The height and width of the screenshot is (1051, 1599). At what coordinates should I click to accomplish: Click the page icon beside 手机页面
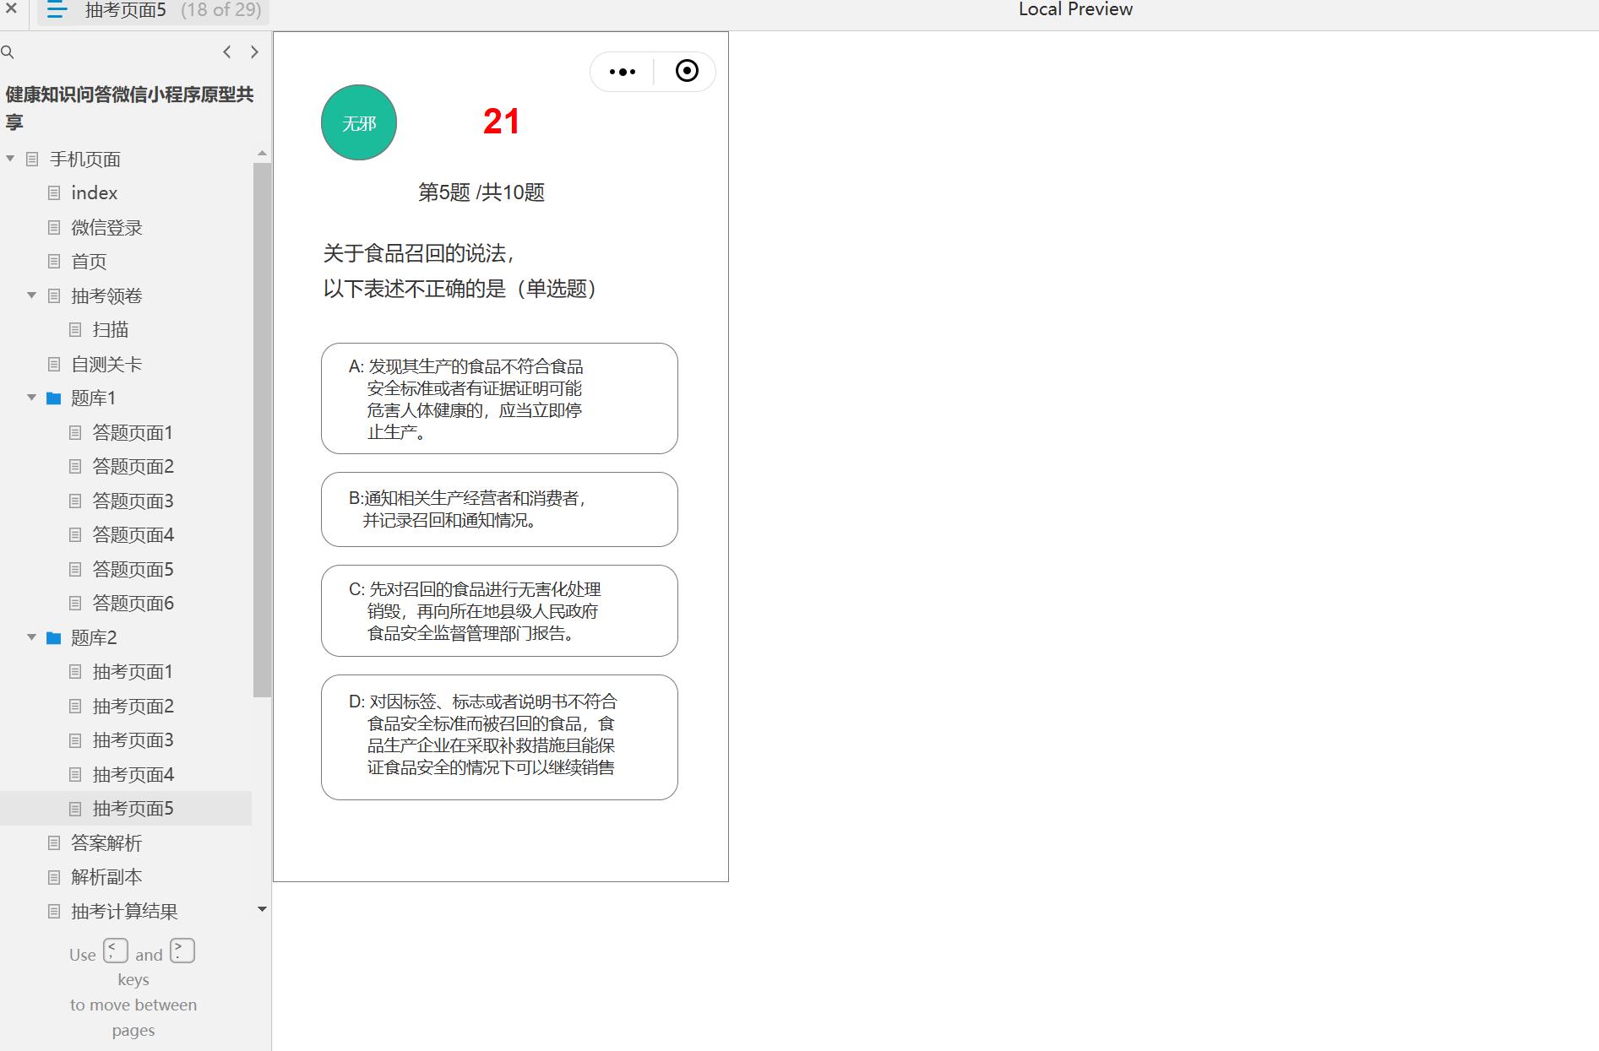point(32,159)
